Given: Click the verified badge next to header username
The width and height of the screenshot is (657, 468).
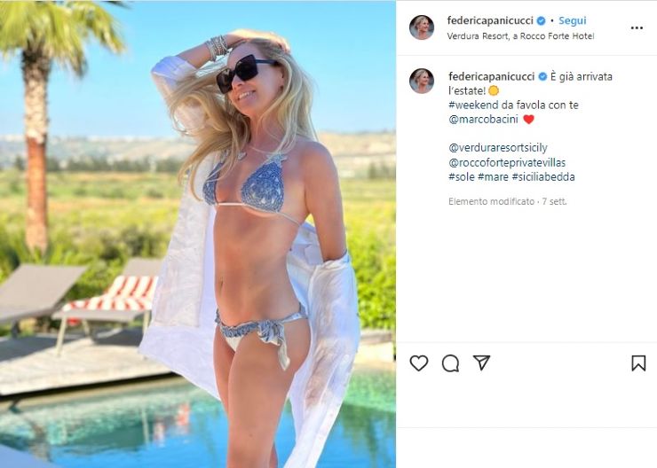Looking at the screenshot, I should [x=542, y=20].
